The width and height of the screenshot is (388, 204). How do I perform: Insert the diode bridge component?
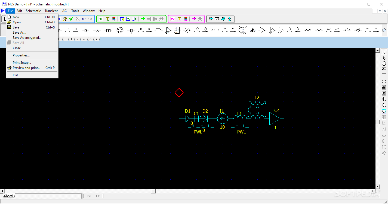[x=120, y=30]
